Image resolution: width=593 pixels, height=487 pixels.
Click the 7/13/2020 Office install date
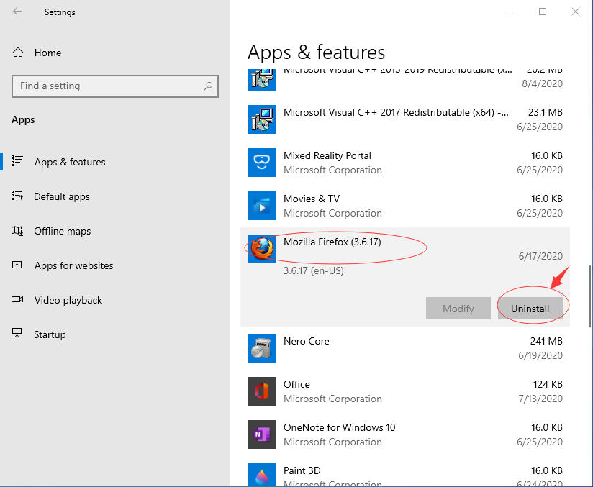click(540, 399)
